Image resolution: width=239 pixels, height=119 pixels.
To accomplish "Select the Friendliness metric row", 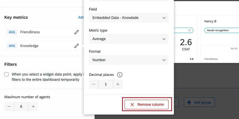I will tap(39, 32).
